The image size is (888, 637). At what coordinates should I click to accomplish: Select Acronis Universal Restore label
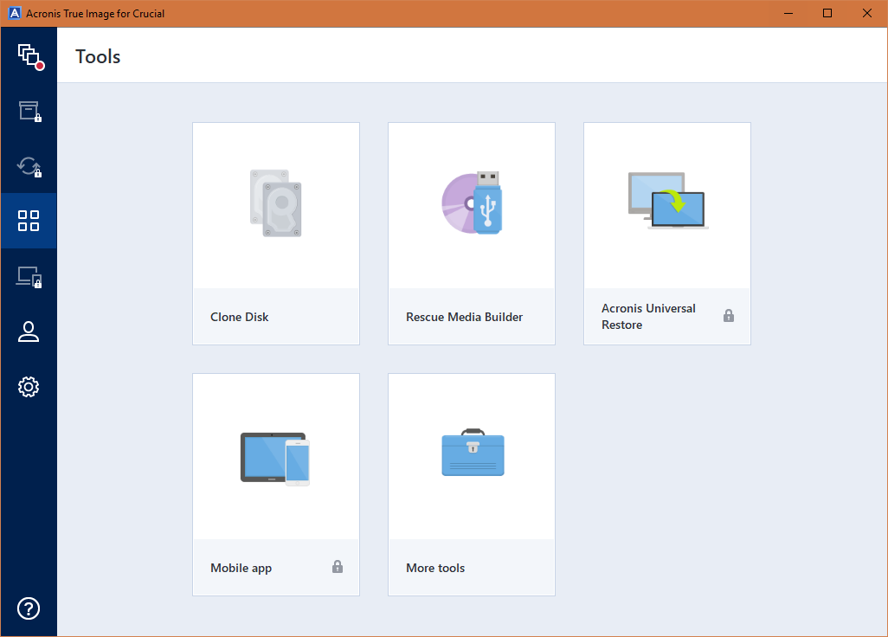648,317
